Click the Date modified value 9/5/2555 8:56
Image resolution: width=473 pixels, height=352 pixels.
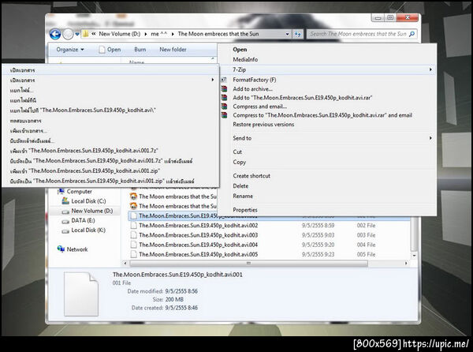tap(181, 291)
